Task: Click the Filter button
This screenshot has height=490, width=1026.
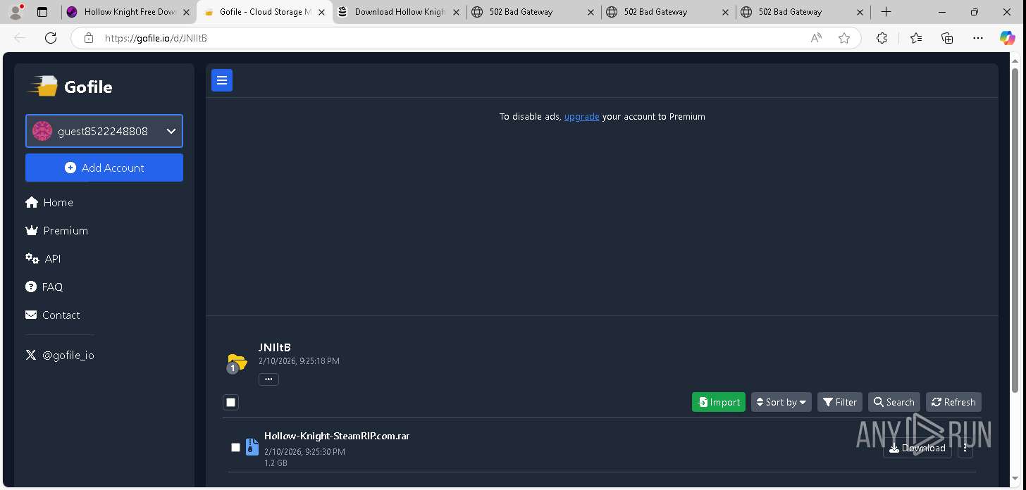Action: [x=840, y=402]
